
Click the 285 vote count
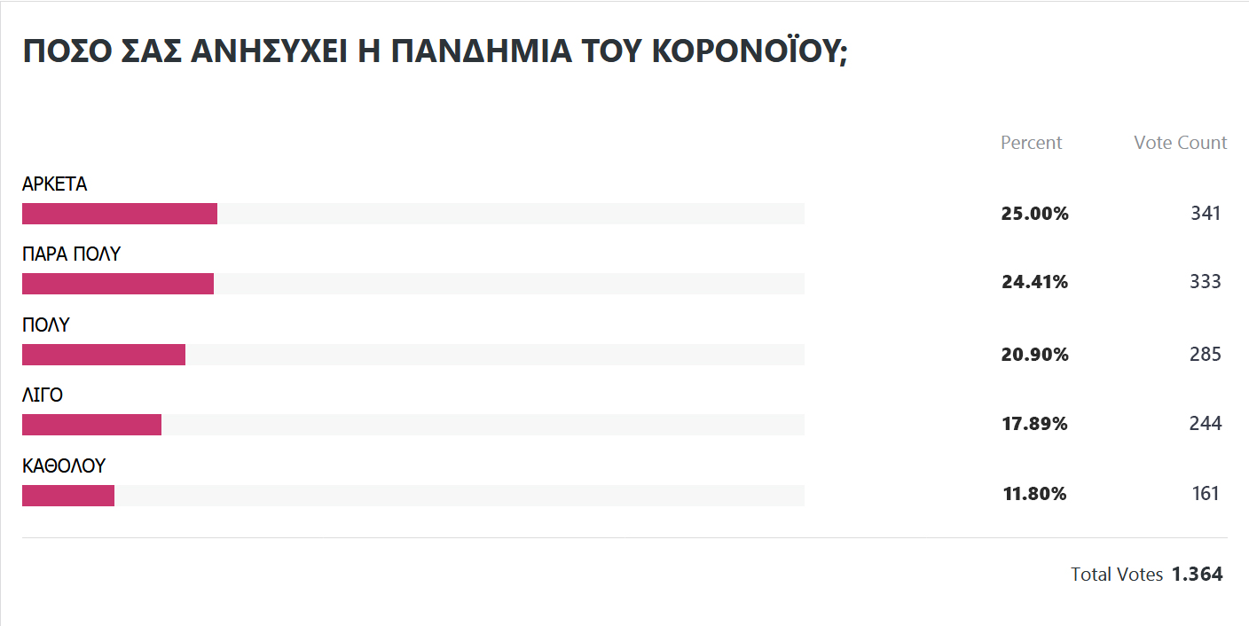coord(1206,355)
